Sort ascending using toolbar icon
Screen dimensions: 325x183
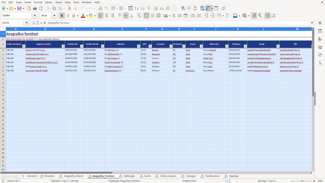137,8
